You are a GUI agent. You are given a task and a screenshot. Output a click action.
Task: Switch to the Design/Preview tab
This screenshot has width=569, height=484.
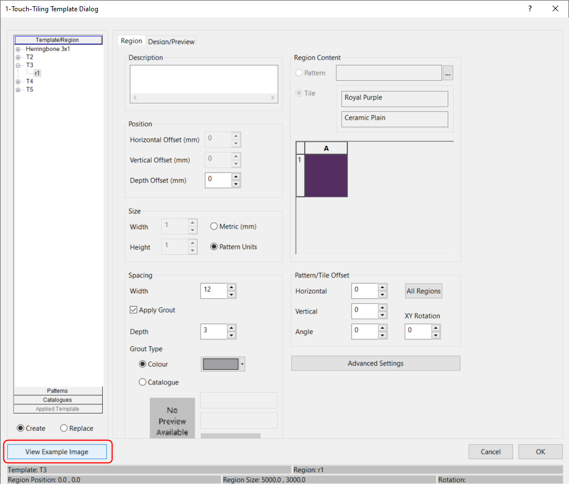[171, 41]
